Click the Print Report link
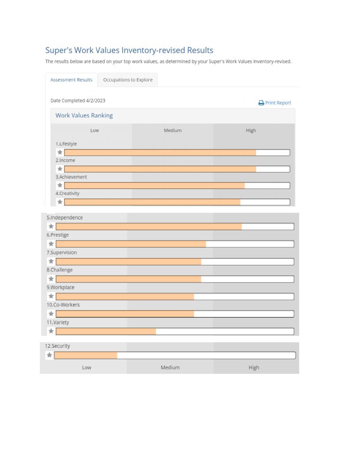 [275, 103]
